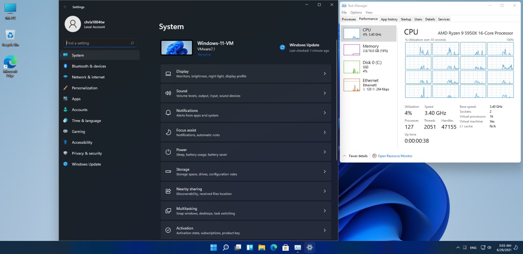Open Microsoft Store from the taskbar

286,247
